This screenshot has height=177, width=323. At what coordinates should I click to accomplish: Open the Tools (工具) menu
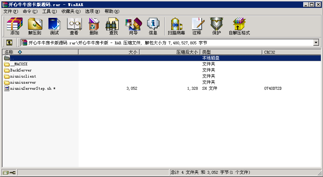point(49,11)
